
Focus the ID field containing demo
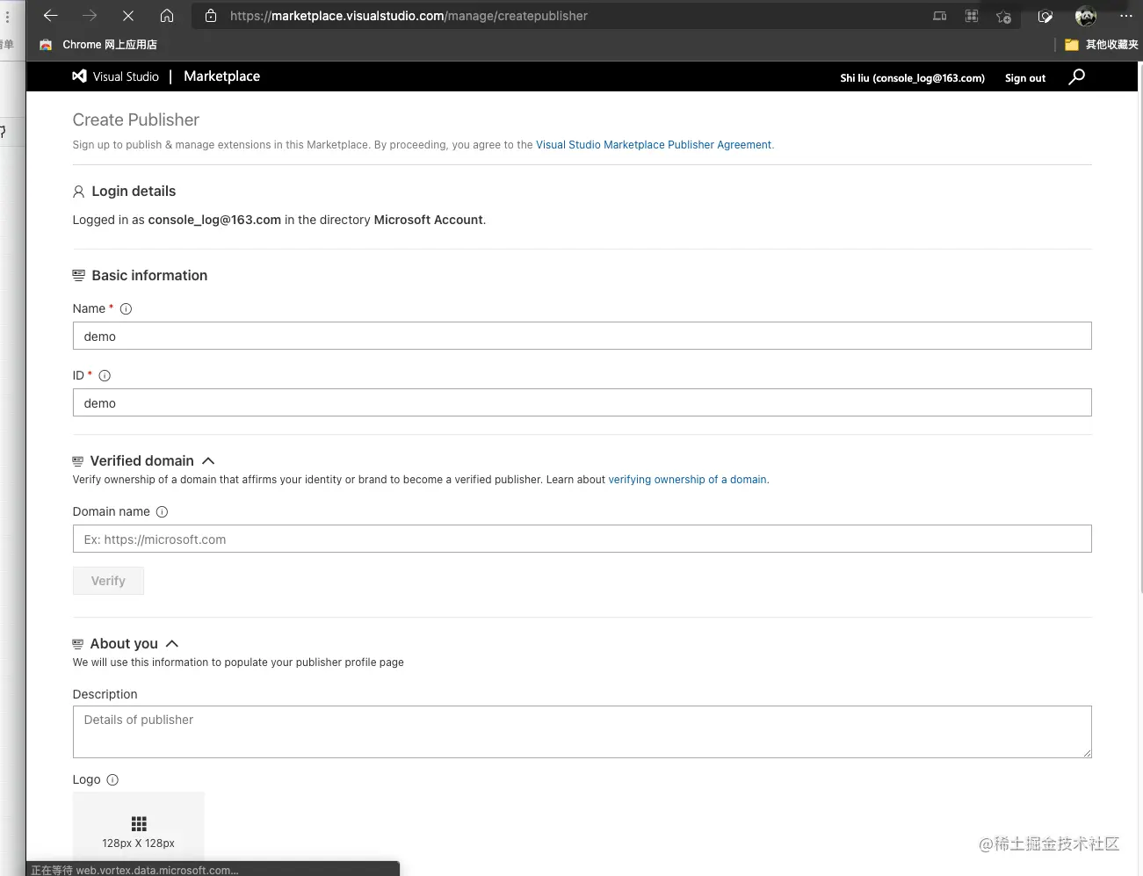(582, 402)
